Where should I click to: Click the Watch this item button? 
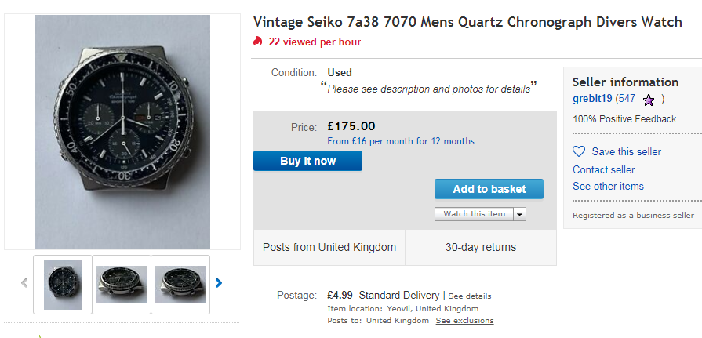(x=475, y=214)
